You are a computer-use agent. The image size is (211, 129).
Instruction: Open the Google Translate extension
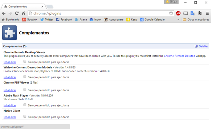tap(192, 13)
